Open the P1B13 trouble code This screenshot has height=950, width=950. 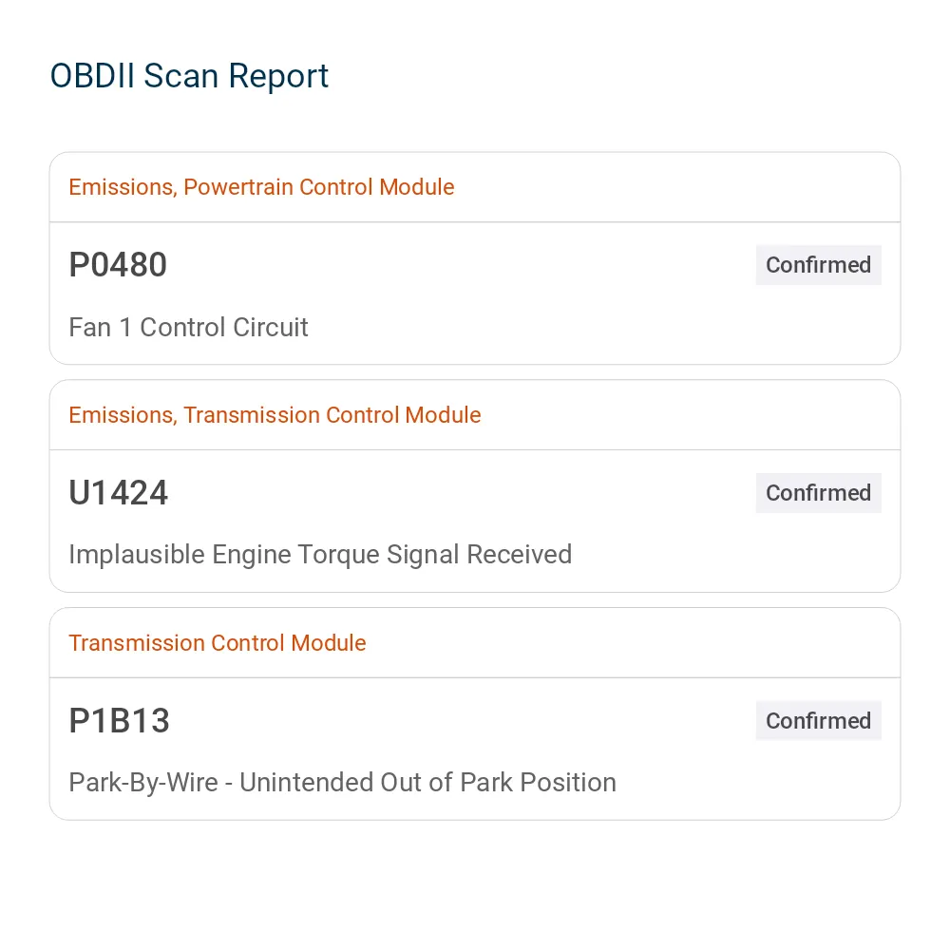click(x=119, y=720)
